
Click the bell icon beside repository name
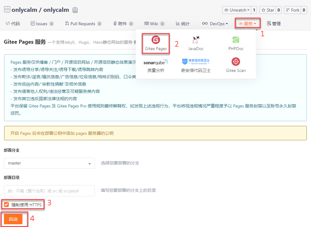click(75, 10)
